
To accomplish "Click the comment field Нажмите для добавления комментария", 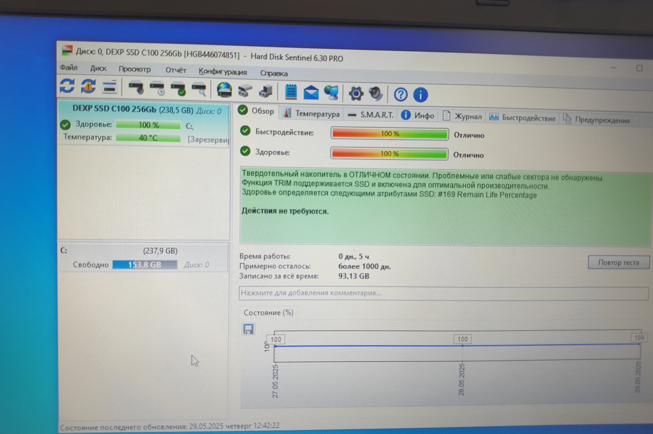I will (444, 293).
